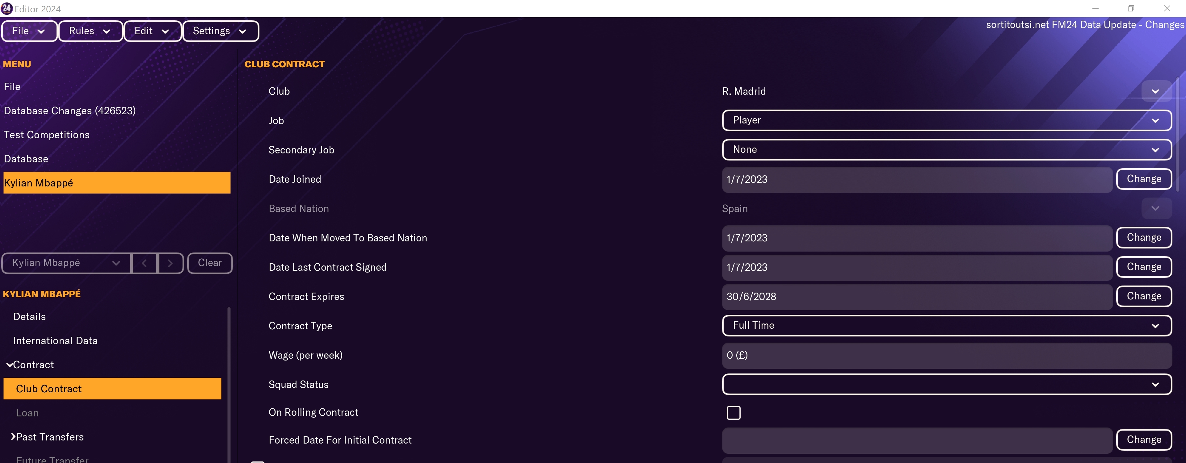This screenshot has width=1186, height=463.
Task: Open the Squad Status dropdown
Action: [x=947, y=384]
